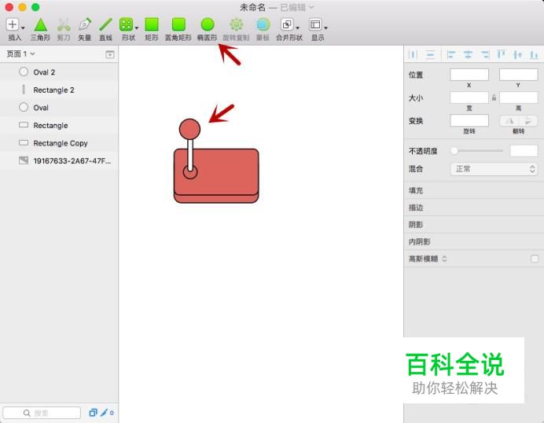
Task: Select the Rectangle 2 layer
Action: click(59, 90)
